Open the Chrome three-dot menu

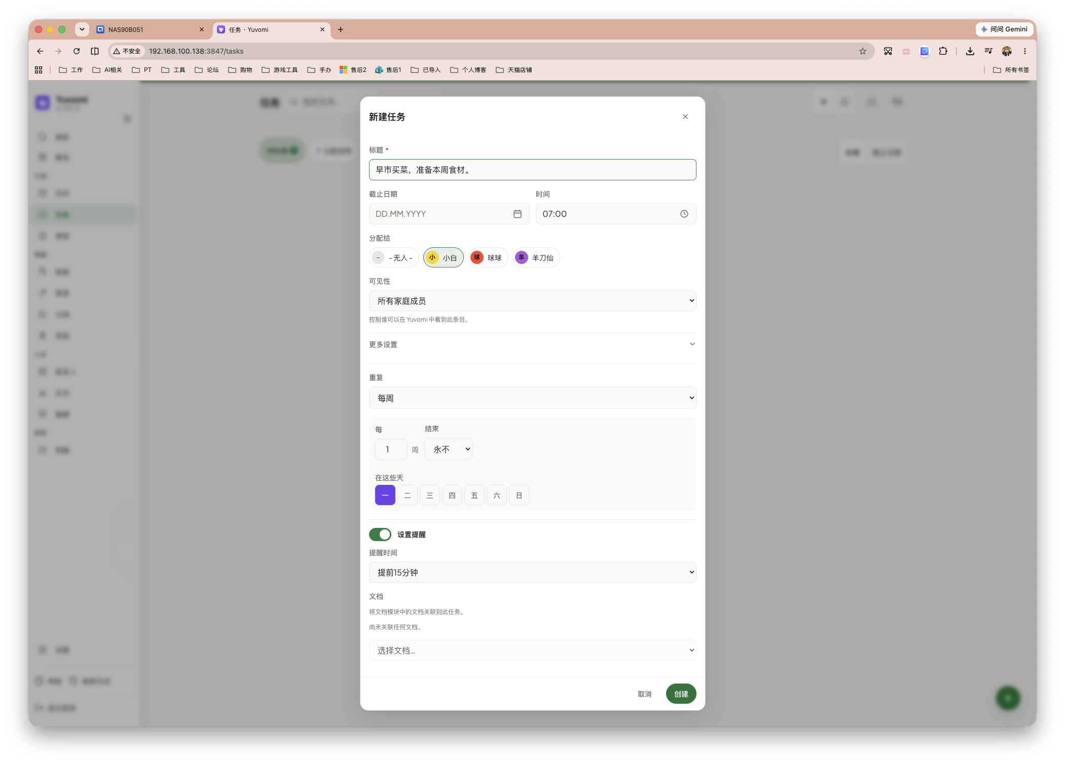(1024, 51)
